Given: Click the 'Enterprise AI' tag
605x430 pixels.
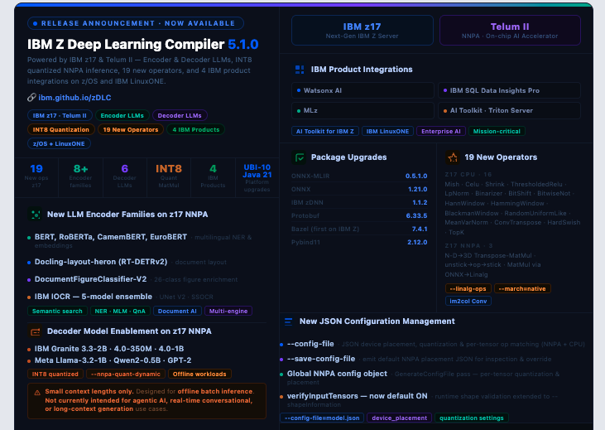Looking at the screenshot, I should (x=441, y=132).
